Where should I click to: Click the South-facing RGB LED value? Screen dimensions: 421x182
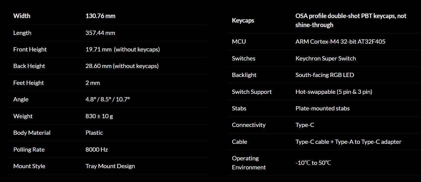[x=324, y=75]
